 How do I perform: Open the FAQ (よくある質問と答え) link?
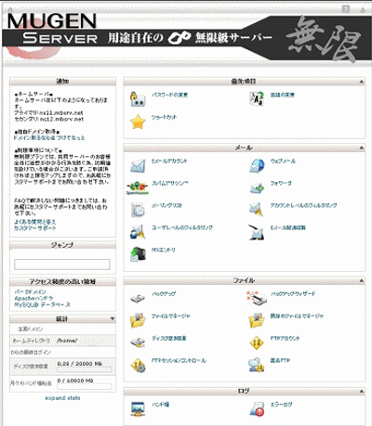point(34,222)
